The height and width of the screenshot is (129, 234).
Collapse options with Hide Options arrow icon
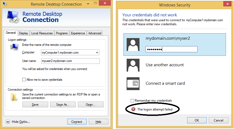[8, 122]
